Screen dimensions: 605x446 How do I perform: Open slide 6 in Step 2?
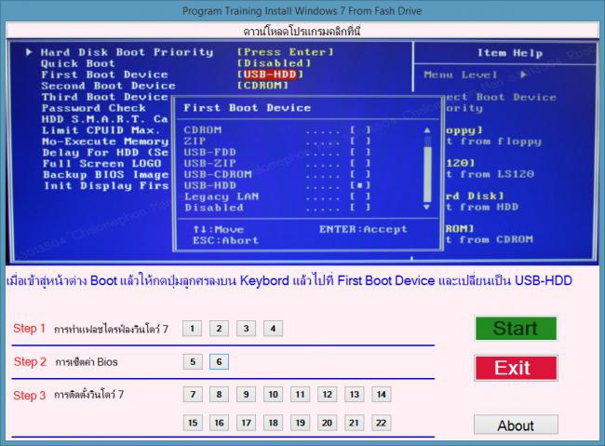pyautogui.click(x=219, y=362)
